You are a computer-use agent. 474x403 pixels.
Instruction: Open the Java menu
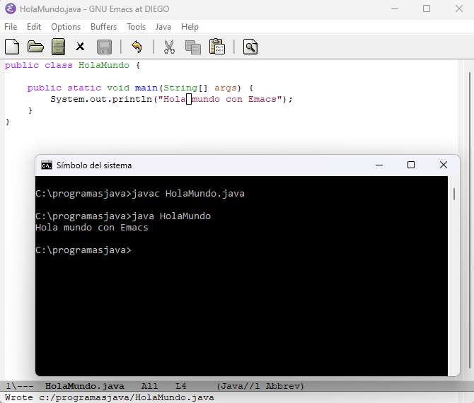click(163, 27)
